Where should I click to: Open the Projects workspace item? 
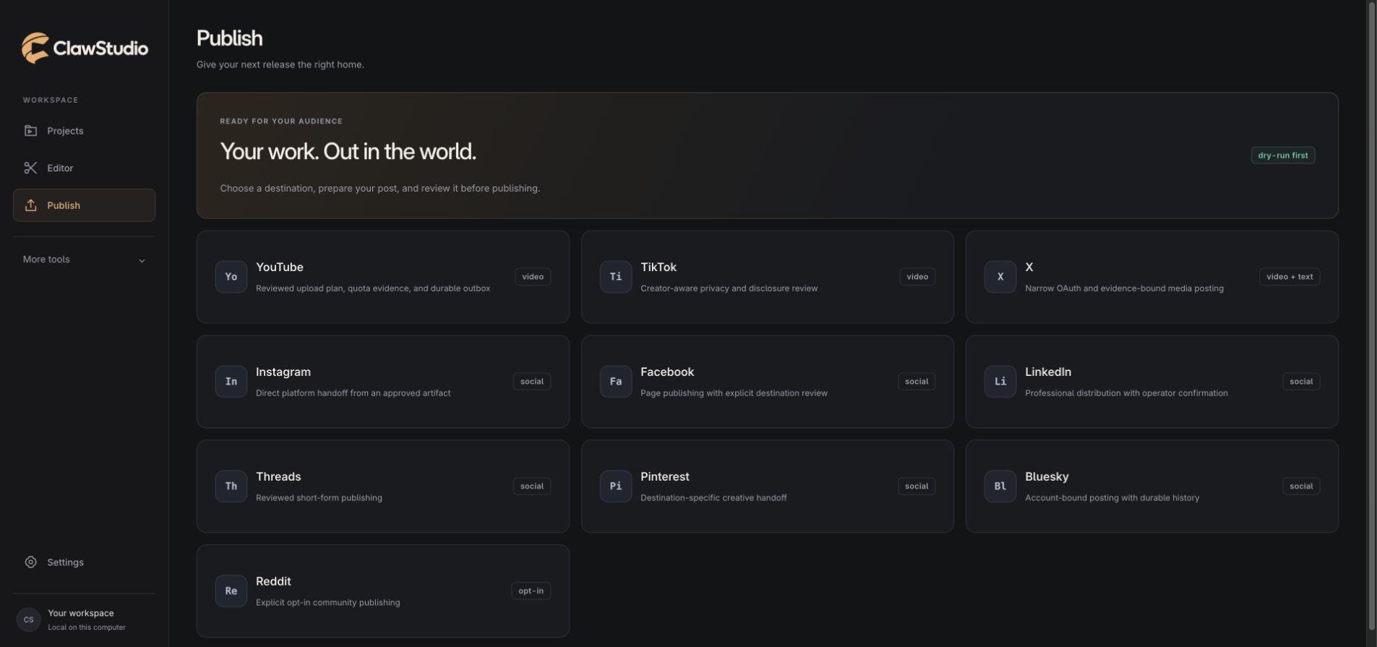pos(84,131)
